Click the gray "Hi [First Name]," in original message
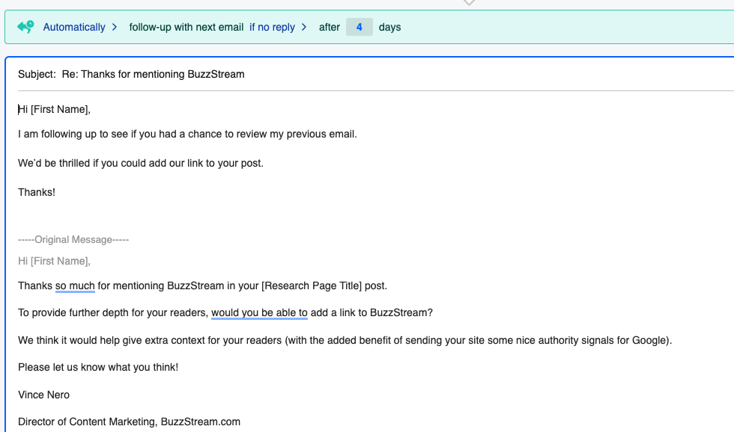The image size is (734, 432). click(x=54, y=261)
